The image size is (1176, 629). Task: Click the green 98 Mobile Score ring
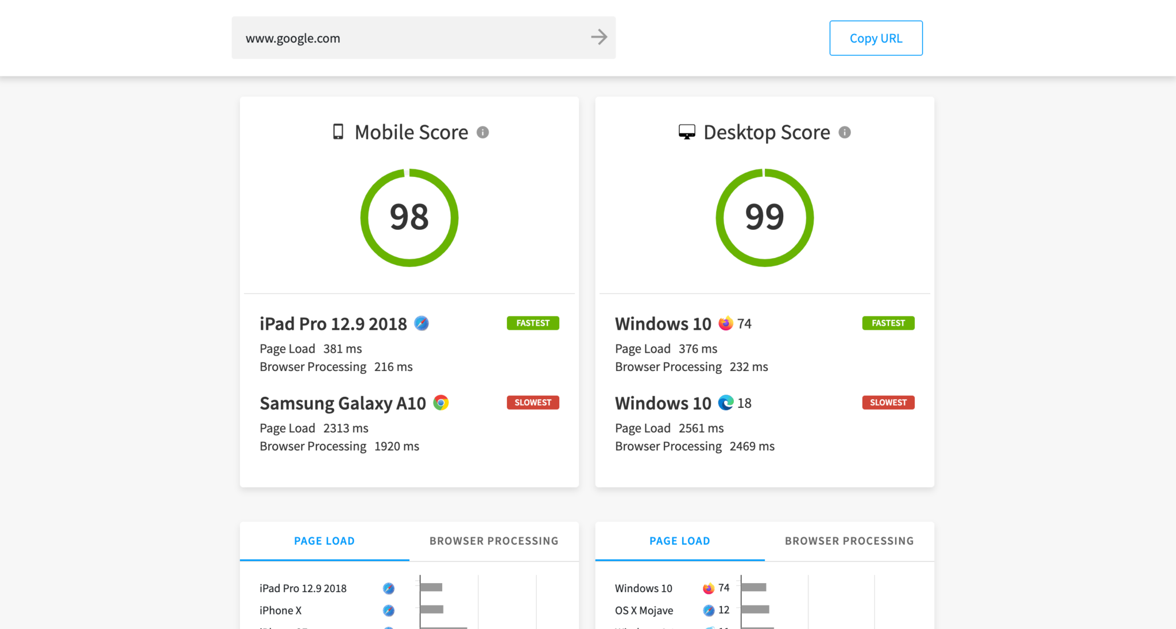(x=409, y=217)
